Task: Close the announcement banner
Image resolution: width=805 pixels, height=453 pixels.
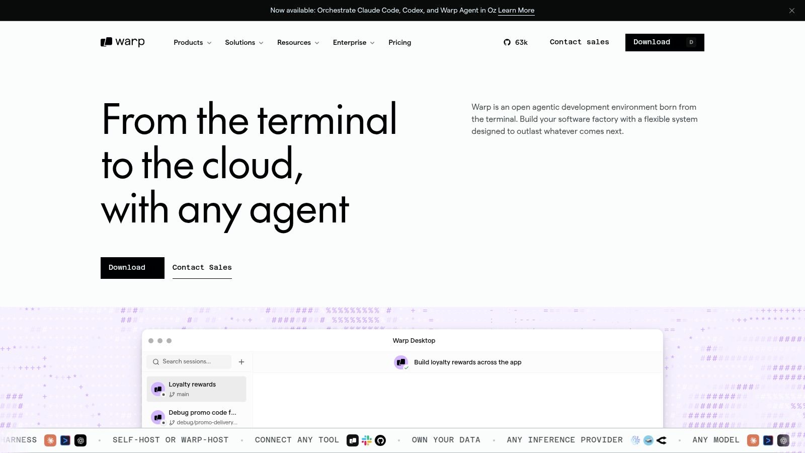Action: [x=792, y=11]
